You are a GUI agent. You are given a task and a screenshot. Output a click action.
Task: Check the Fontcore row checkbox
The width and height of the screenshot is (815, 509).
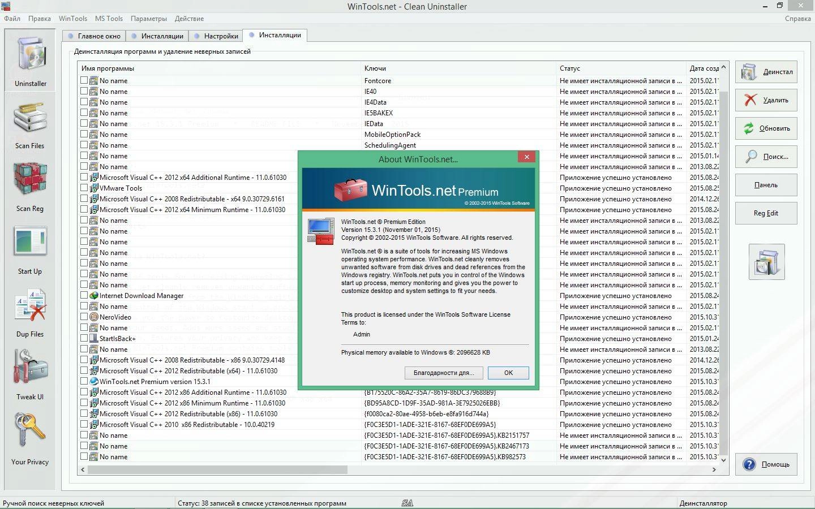coord(84,80)
